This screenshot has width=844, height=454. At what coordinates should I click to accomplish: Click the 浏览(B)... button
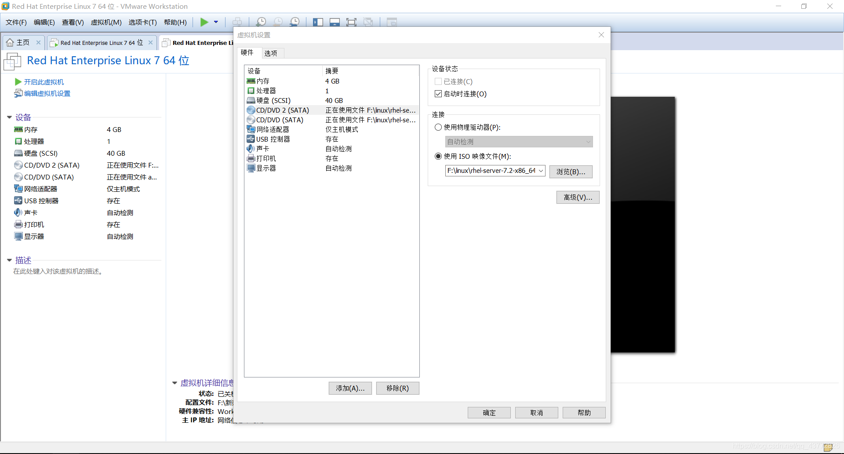[x=571, y=172]
